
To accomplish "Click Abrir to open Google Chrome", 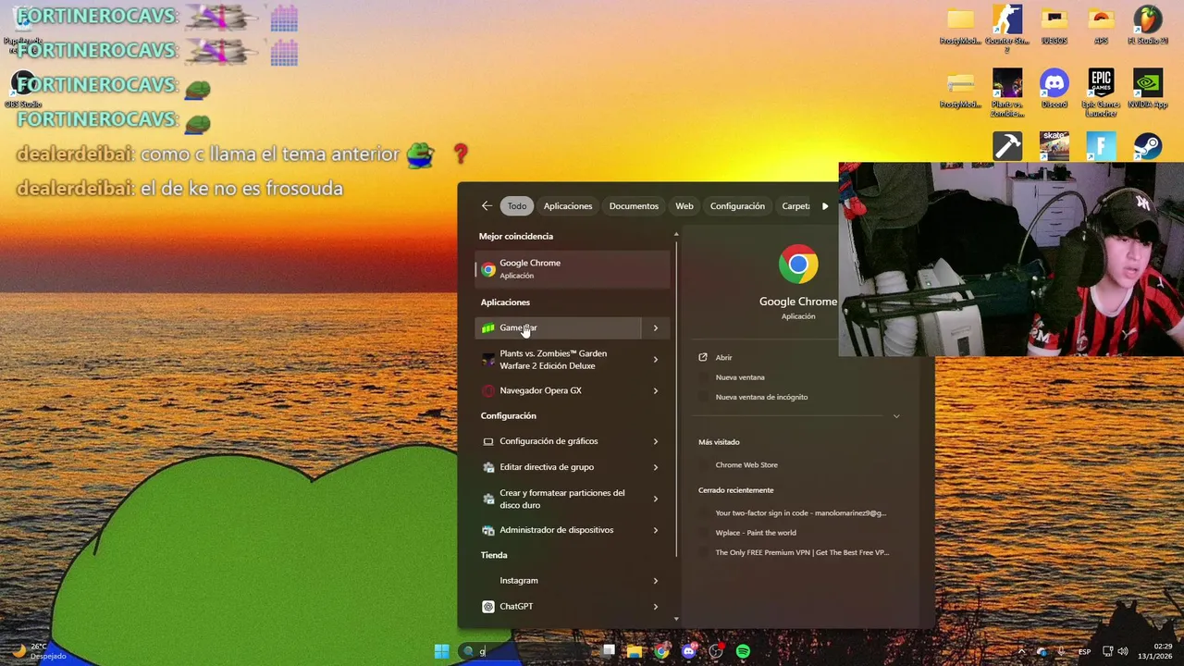I will pos(723,357).
